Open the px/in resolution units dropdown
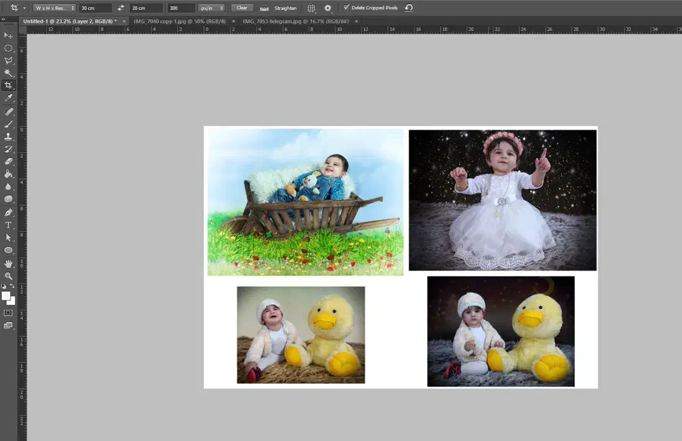 click(212, 8)
